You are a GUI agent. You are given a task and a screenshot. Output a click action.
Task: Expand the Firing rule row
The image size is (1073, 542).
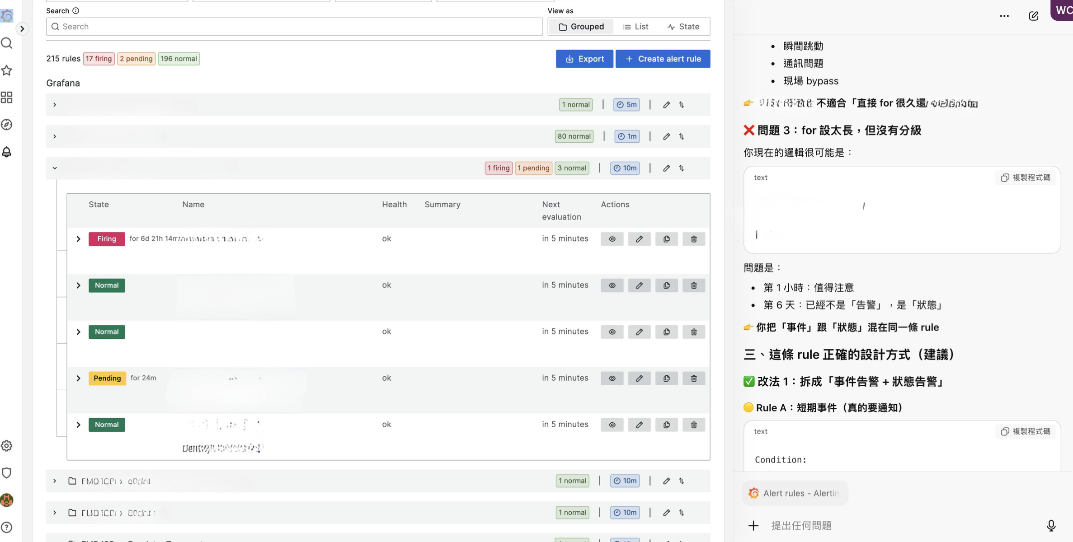pyautogui.click(x=78, y=239)
